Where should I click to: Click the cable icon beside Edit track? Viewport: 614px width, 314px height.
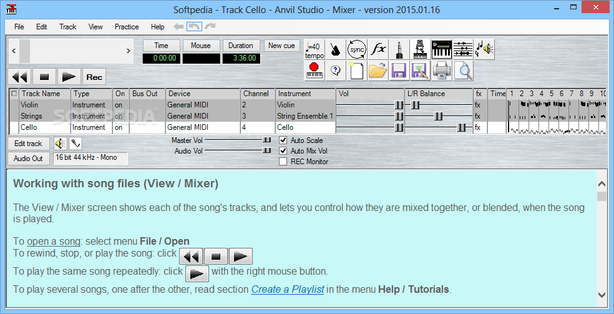click(76, 144)
